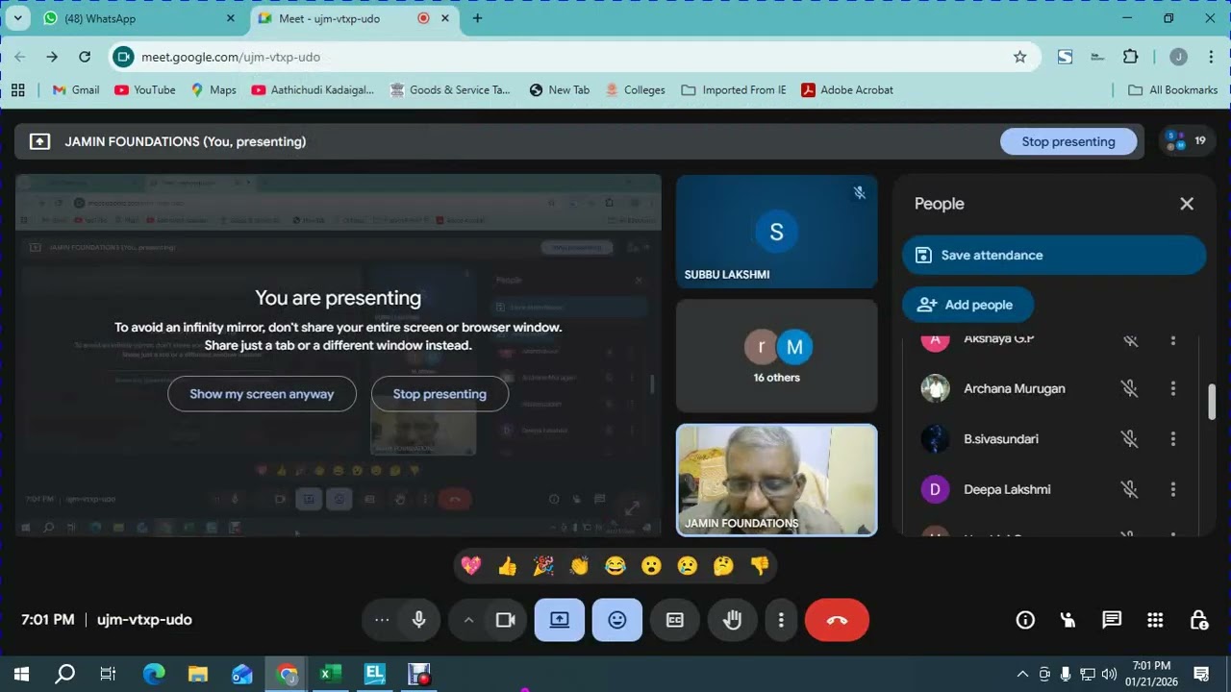Open more actions for Deepa Lakshmi
This screenshot has height=692, width=1231.
(1172, 489)
